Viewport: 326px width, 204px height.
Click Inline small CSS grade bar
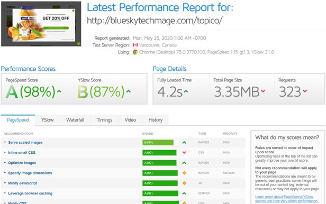[x=159, y=153]
